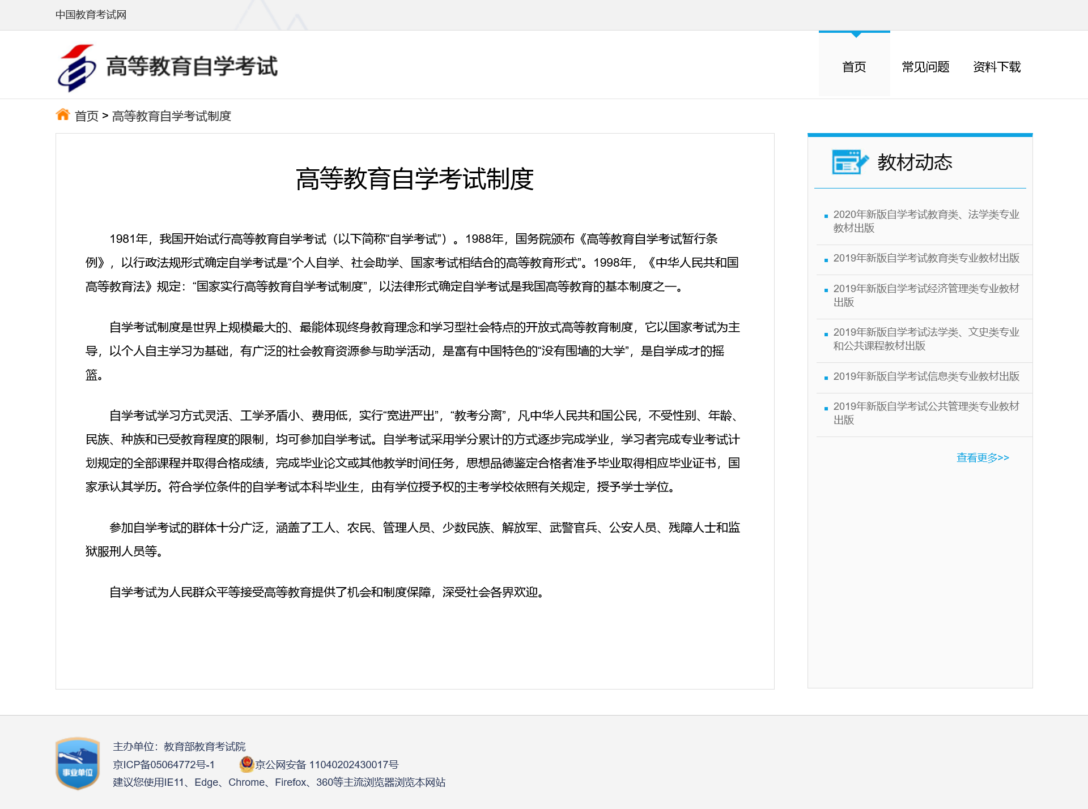This screenshot has height=809, width=1088.
Task: Click 首页 in the breadcrumb trail
Action: 87,116
